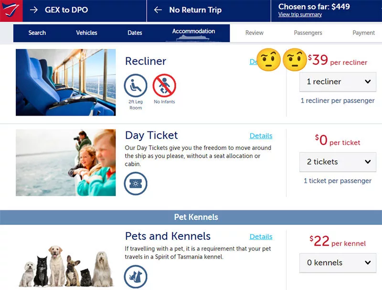The image size is (382, 290).
Task: Click the Pets and Kennels cat-dog icon
Action: click(136, 278)
